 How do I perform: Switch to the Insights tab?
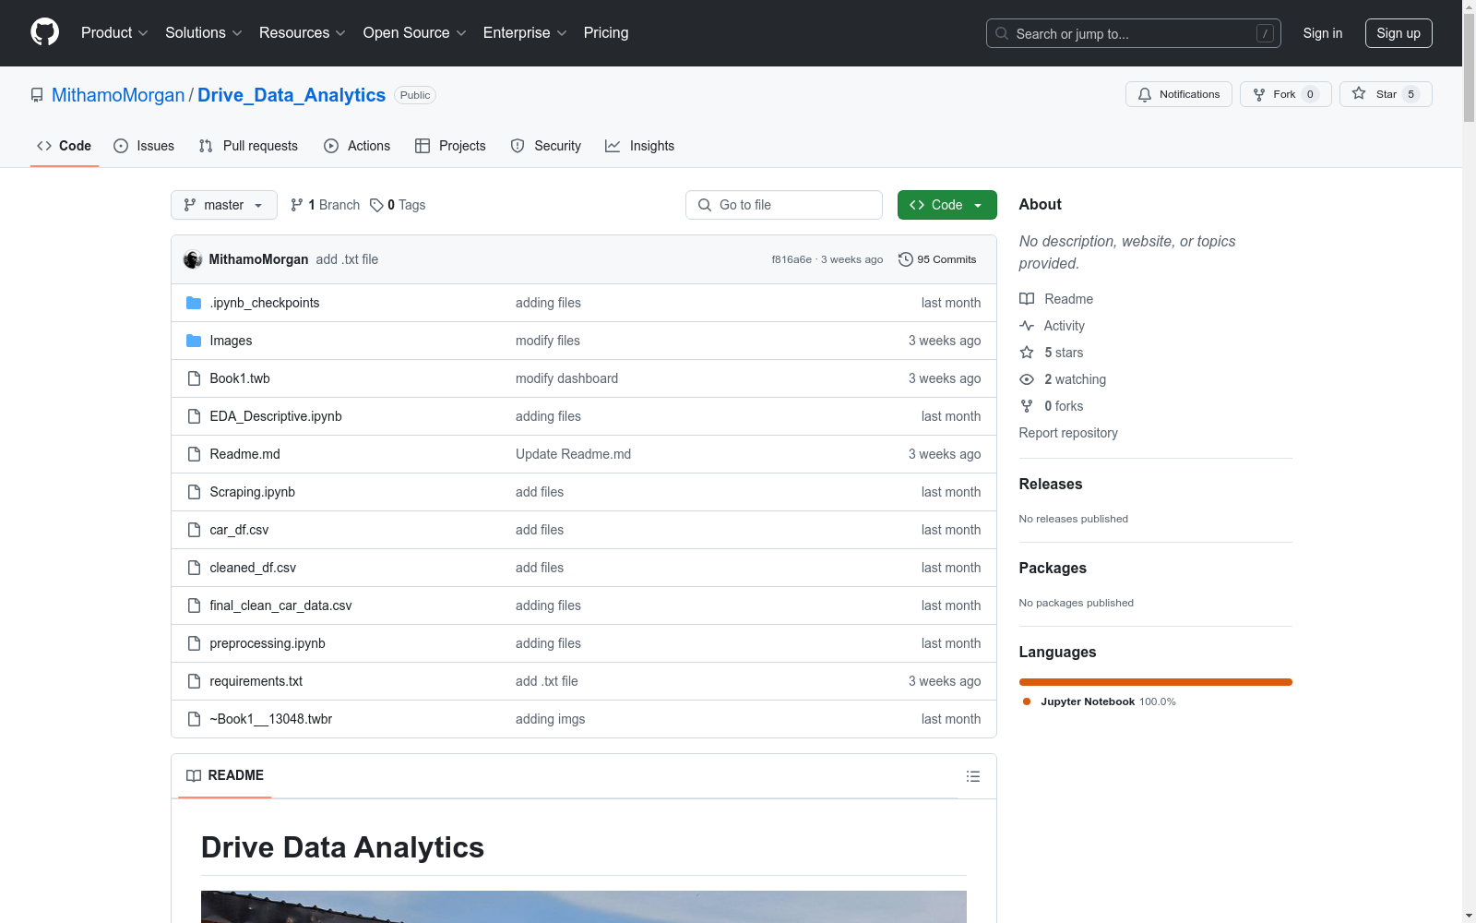(x=639, y=146)
